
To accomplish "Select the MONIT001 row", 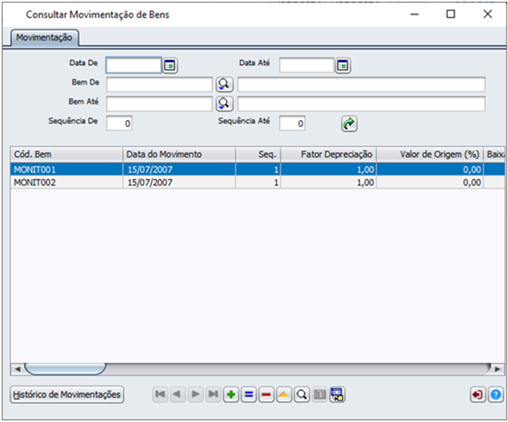I will [x=257, y=169].
